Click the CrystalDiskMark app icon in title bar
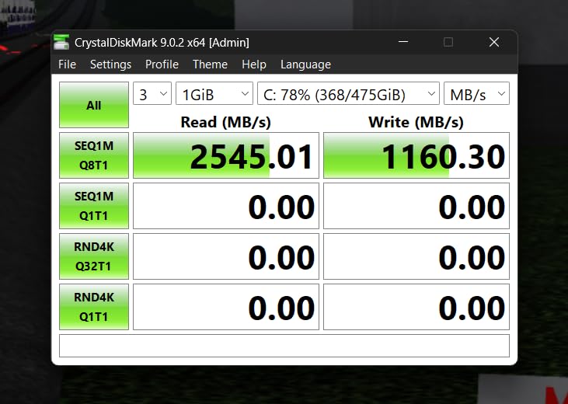Image resolution: width=568 pixels, height=404 pixels. (x=61, y=42)
